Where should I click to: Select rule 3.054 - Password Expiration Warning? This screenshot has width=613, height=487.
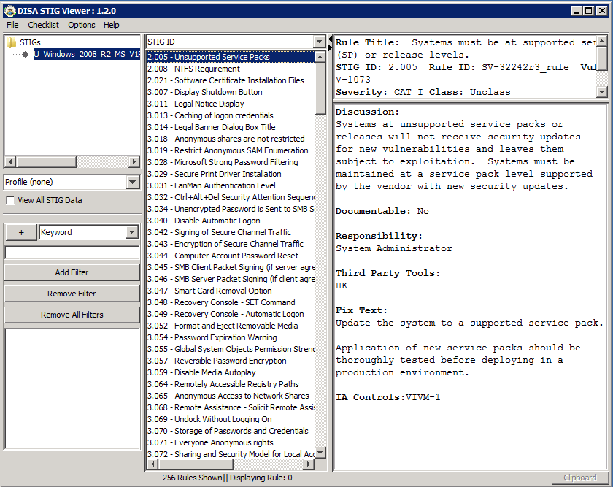[x=231, y=337]
